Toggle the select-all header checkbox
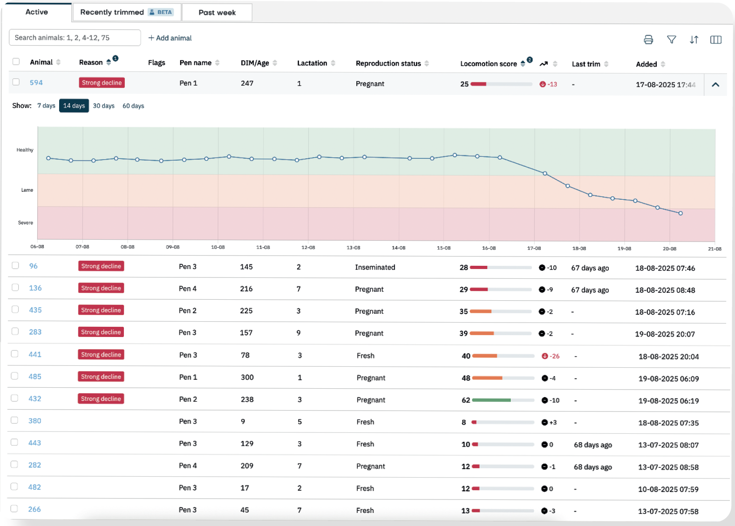This screenshot has height=526, width=735. point(16,61)
